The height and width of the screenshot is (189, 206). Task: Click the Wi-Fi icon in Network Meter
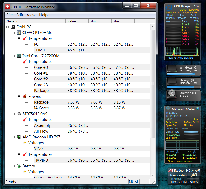168,108
